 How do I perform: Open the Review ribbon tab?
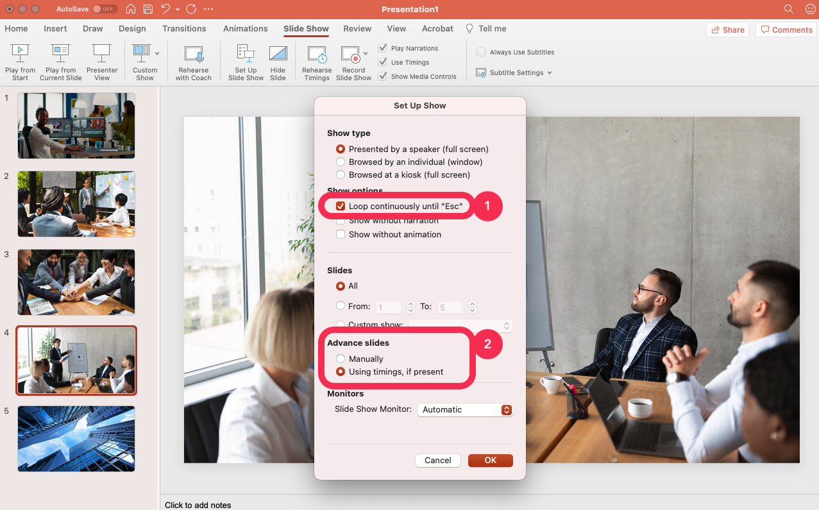pos(357,28)
